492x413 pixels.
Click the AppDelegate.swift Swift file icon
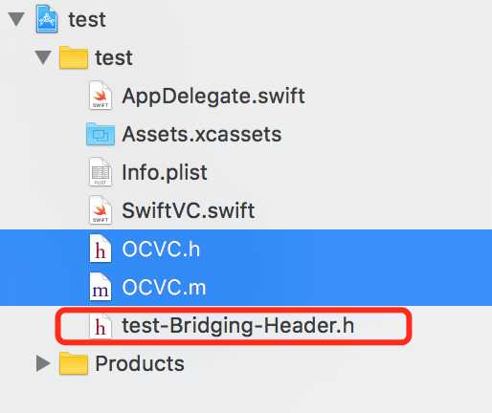(x=101, y=96)
